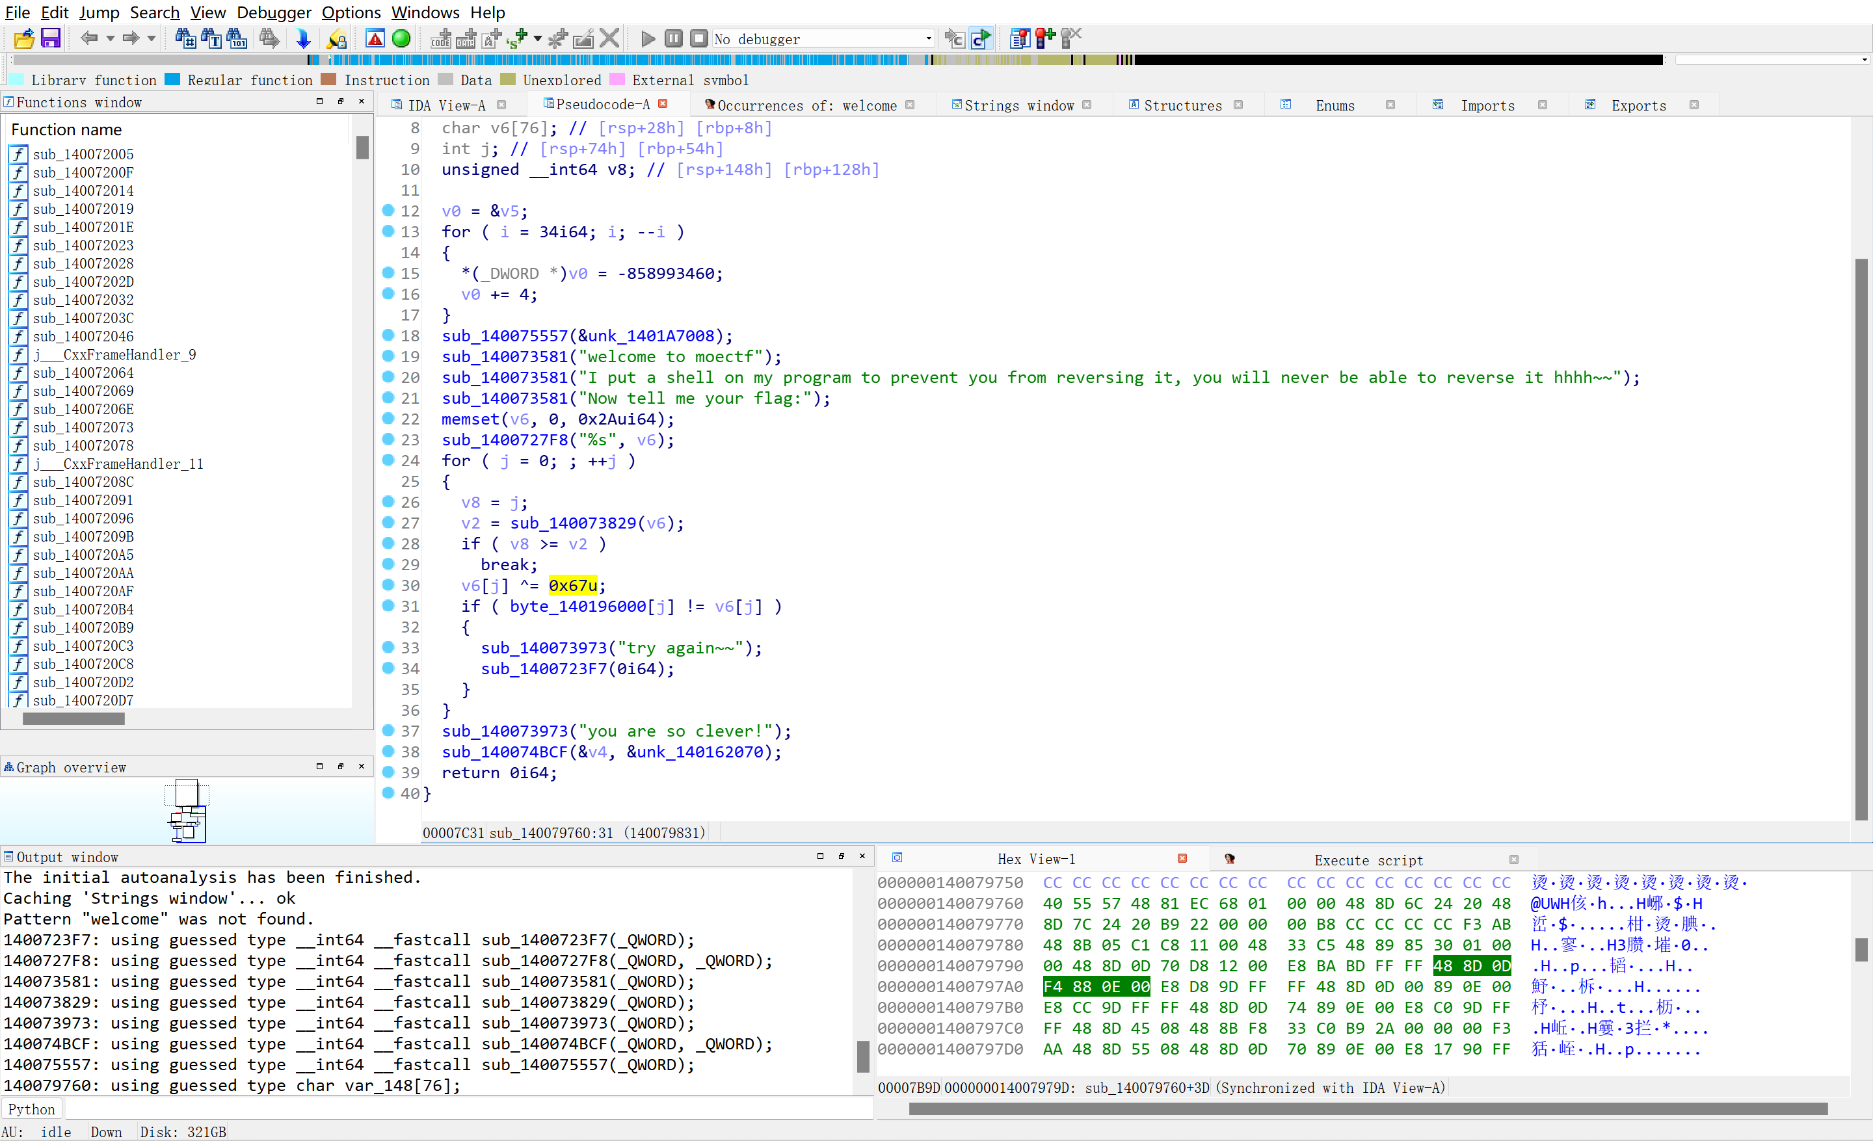The width and height of the screenshot is (1873, 1141).
Task: Click the Pause process icon
Action: tap(674, 38)
